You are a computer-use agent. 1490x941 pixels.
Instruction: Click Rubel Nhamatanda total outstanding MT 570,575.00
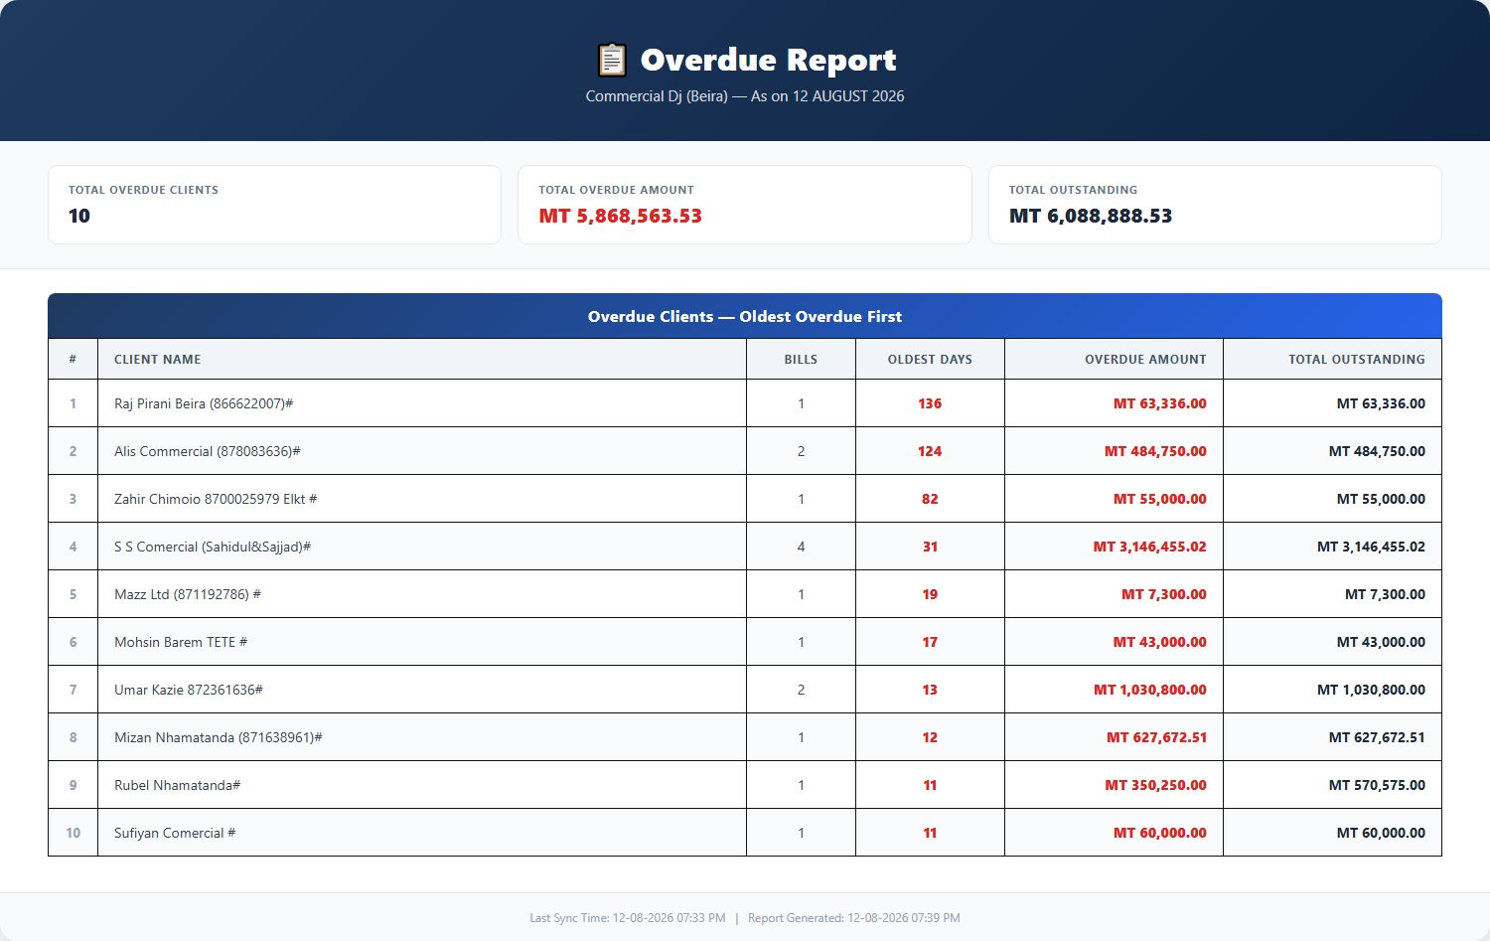point(1377,785)
